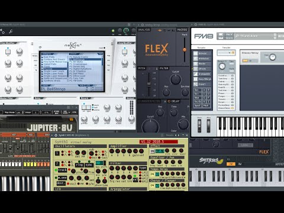Screen dimensions: 284x213
Task: Enable FM8 Overdrive effect toggle
Action: (233, 76)
